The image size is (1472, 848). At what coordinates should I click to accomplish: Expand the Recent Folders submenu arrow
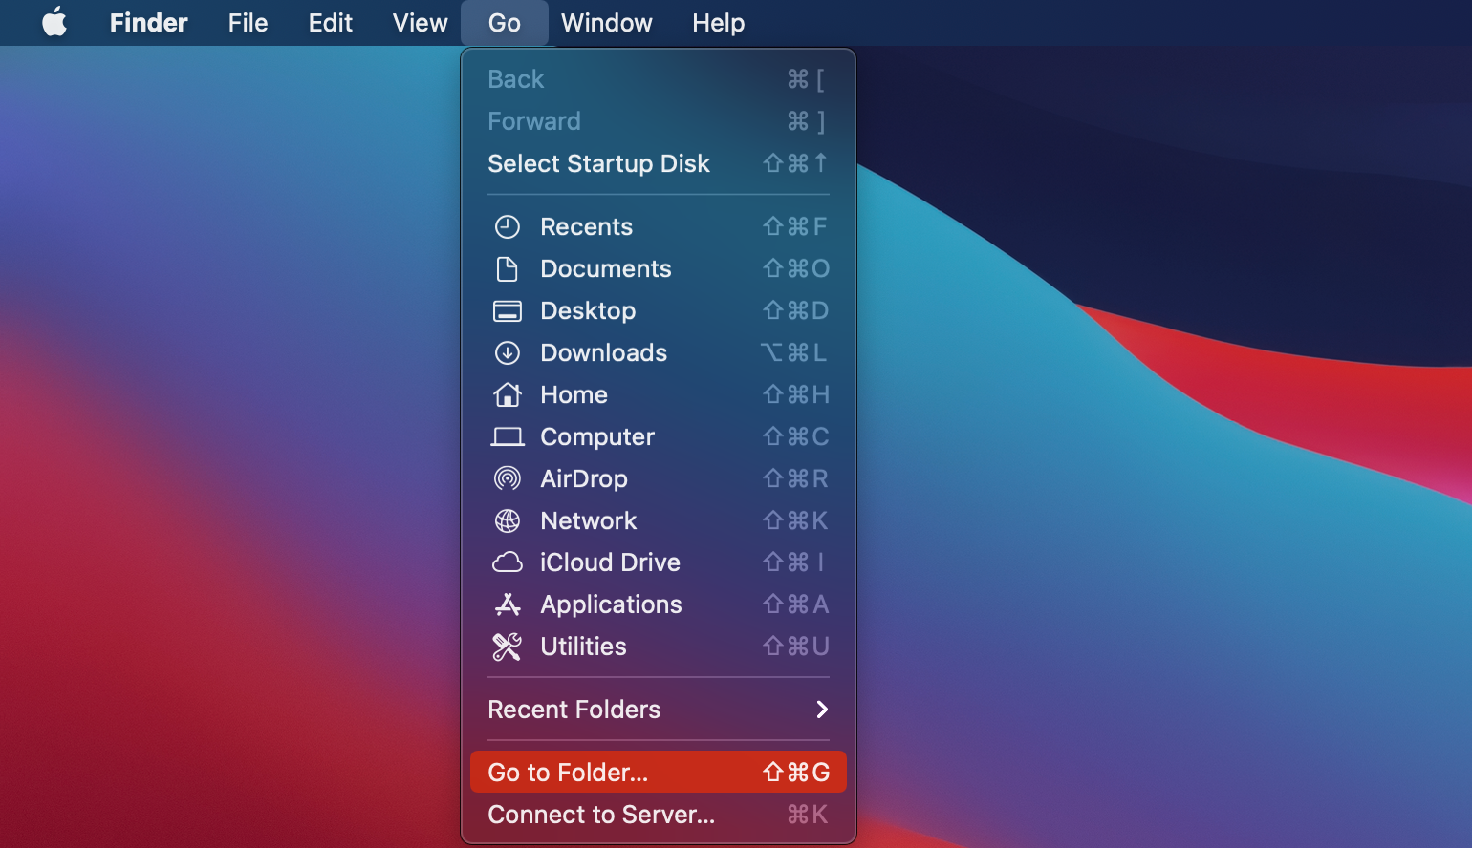coord(822,710)
